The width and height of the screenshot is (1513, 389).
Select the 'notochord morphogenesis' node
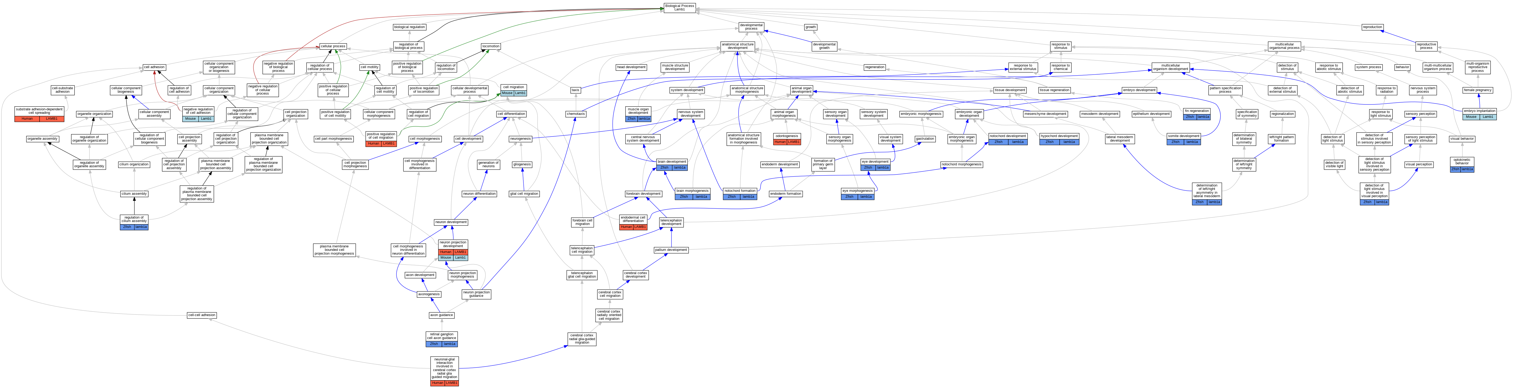[x=962, y=165]
